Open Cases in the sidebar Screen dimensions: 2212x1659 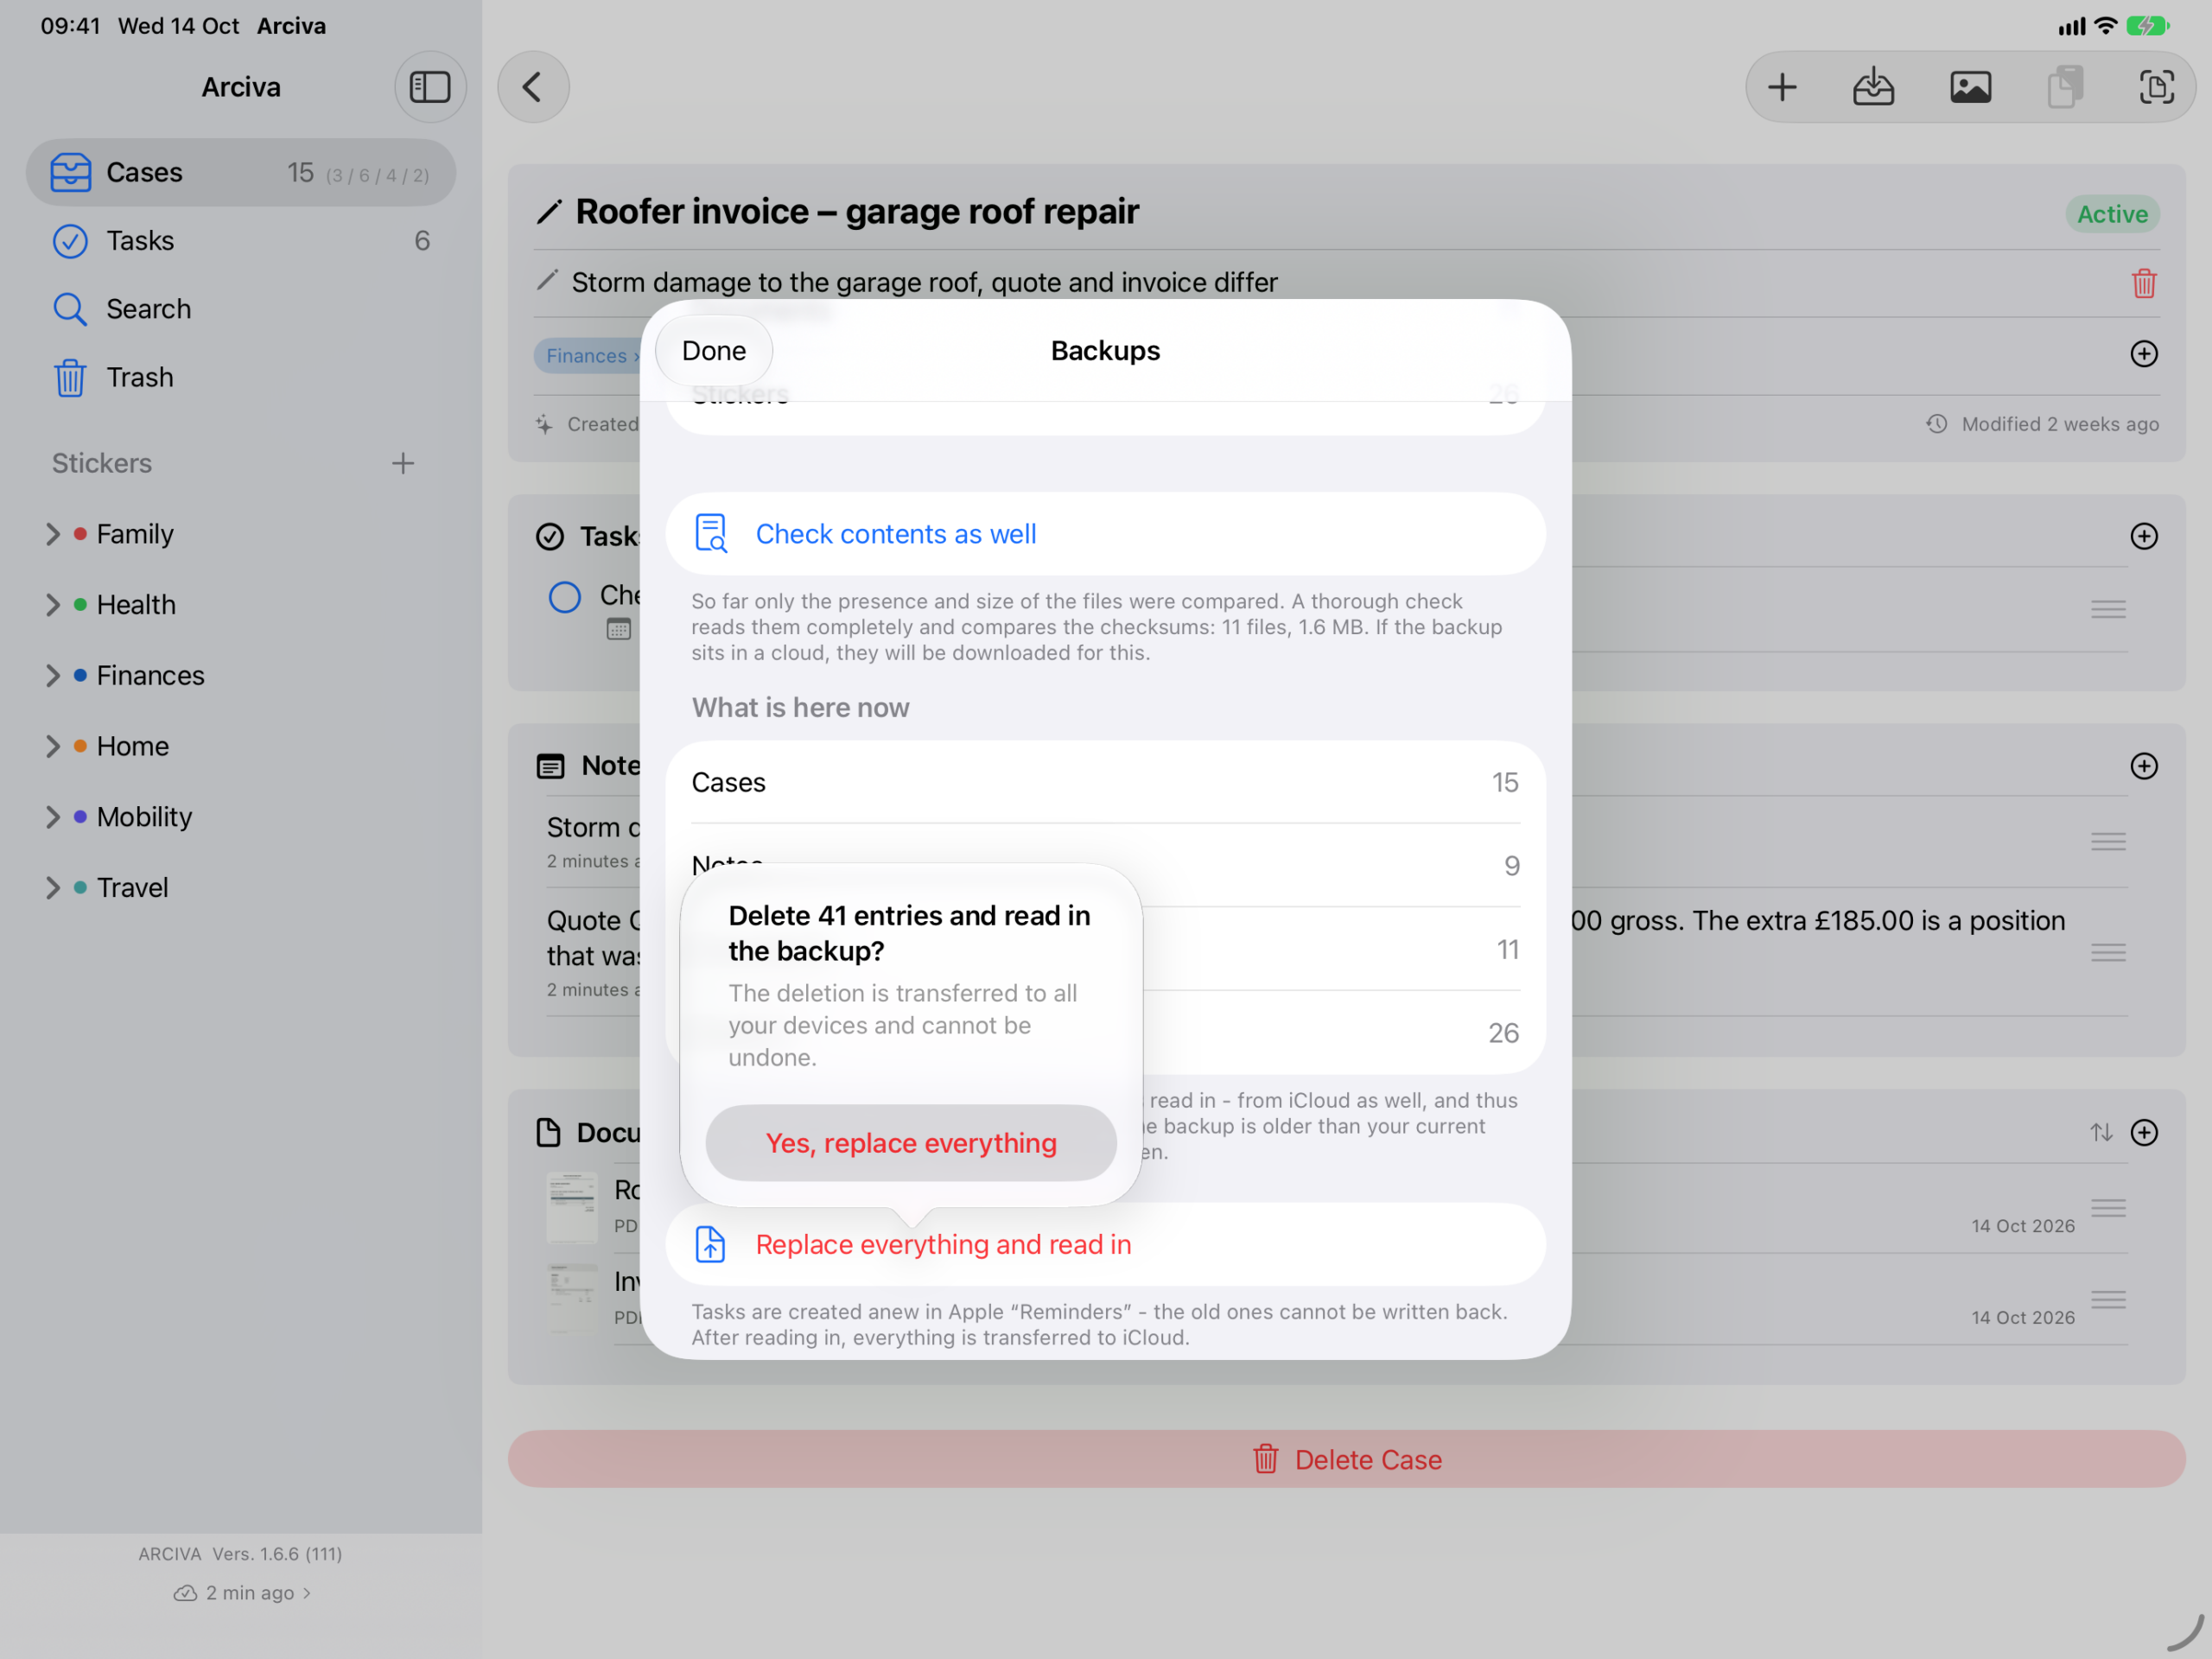[x=241, y=172]
